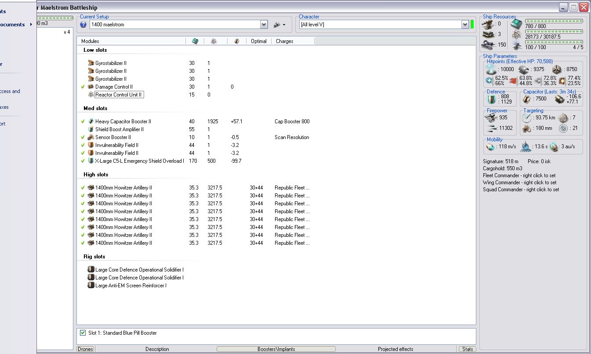This screenshot has height=354, width=591.
Task: Click the Heavy Capacitor Booster II module icon
Action: (x=91, y=122)
